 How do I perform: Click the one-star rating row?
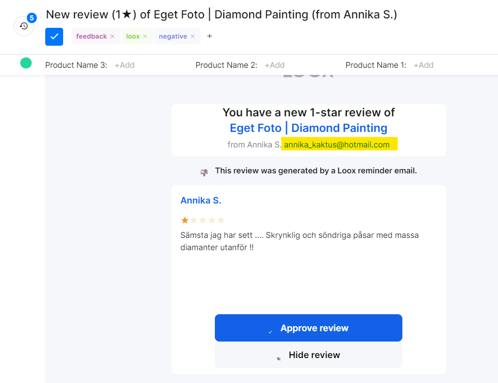coord(203,220)
